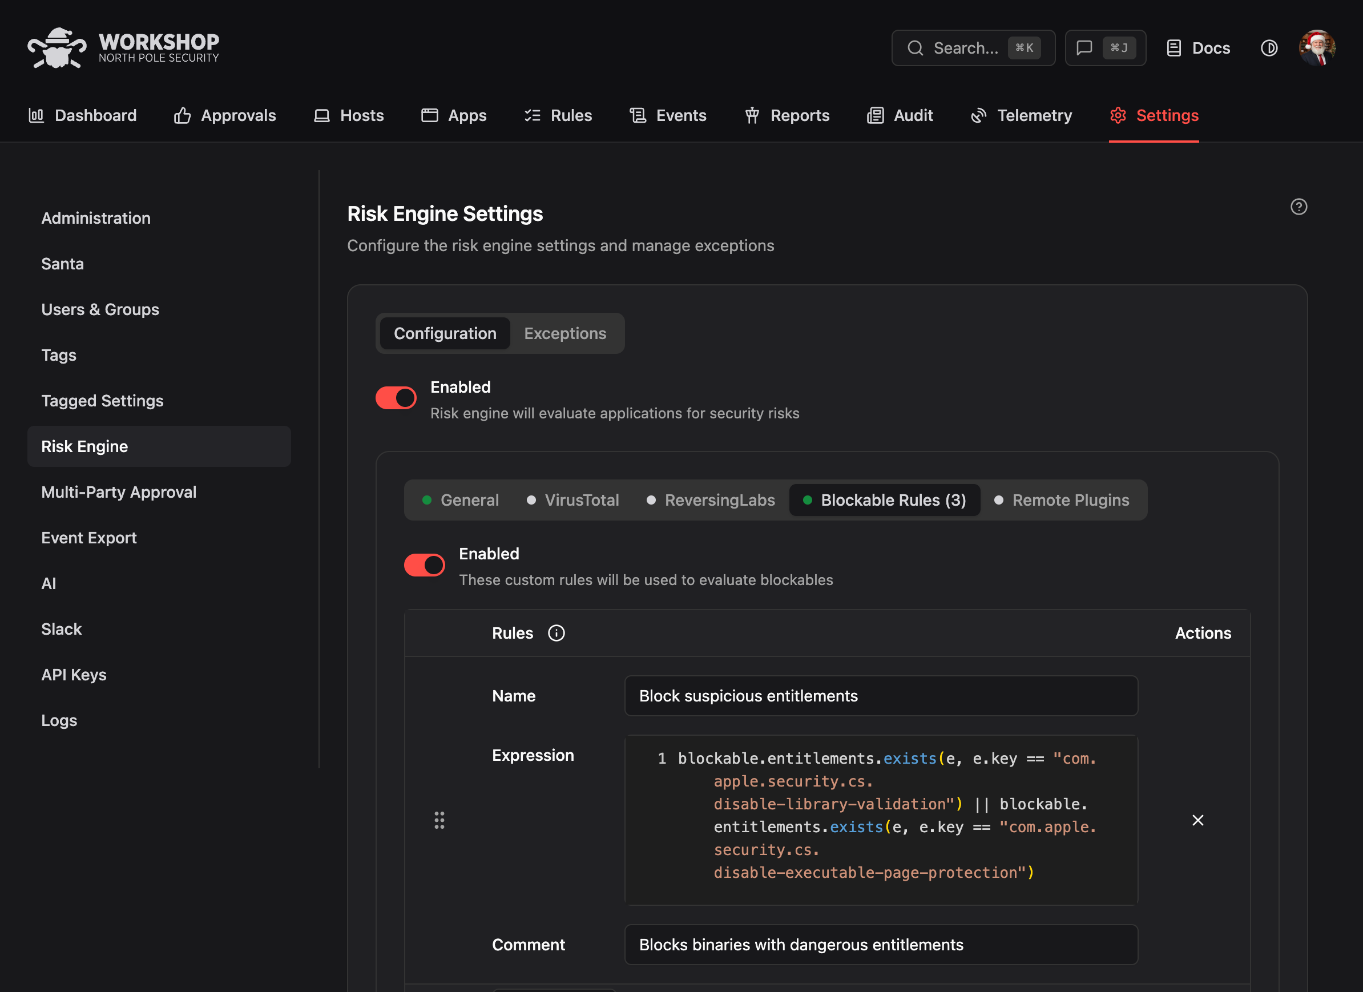Select the Settings tab

pos(1154,115)
